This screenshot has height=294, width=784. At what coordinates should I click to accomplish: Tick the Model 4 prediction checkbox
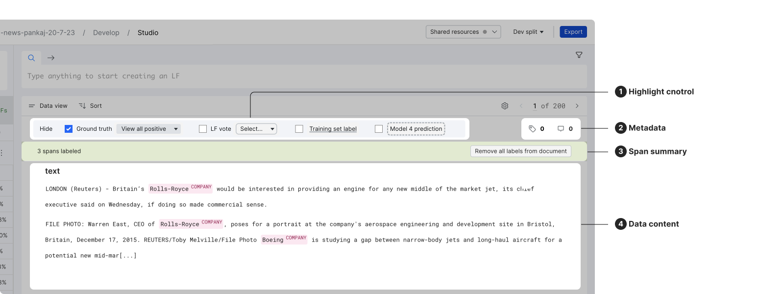pos(379,129)
